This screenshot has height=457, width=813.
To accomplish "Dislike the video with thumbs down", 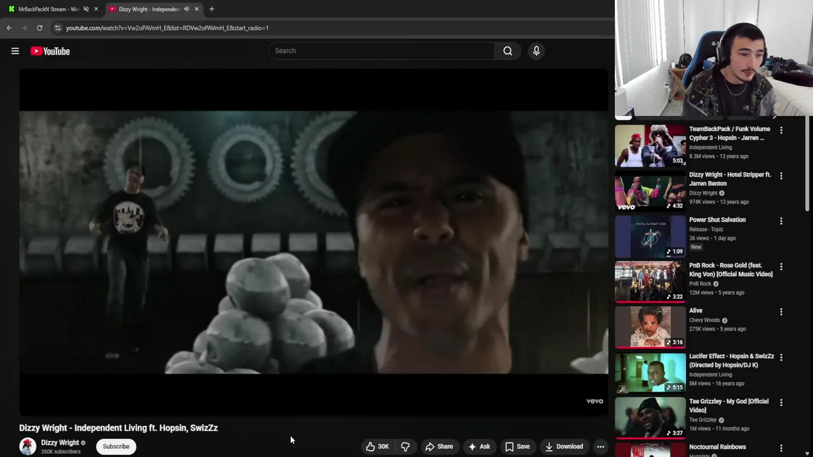I will click(x=405, y=446).
